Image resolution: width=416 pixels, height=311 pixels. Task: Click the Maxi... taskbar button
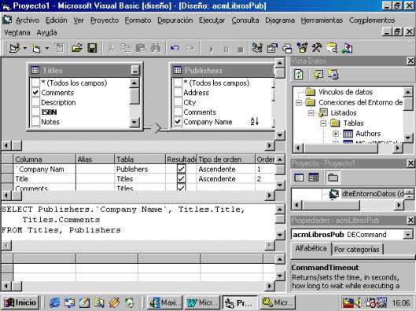pos(165,302)
